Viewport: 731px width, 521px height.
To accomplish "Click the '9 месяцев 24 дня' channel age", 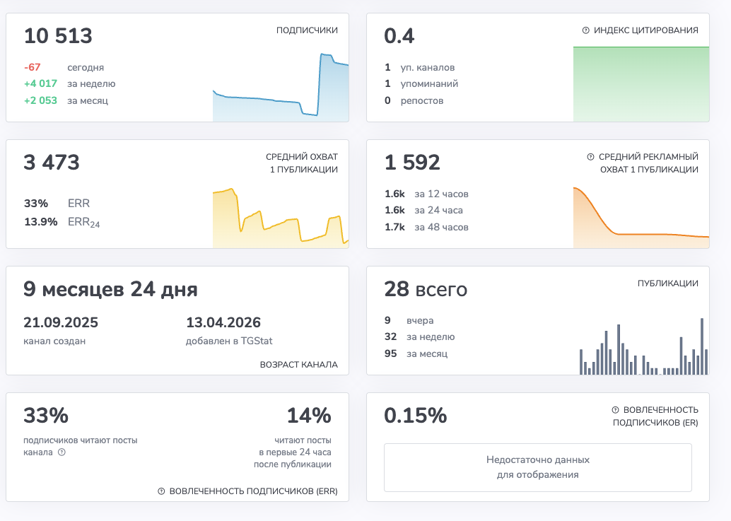I will click(x=110, y=289).
